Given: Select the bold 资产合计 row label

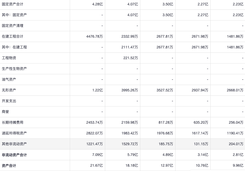Looking at the screenshot, I should [x=9, y=166].
